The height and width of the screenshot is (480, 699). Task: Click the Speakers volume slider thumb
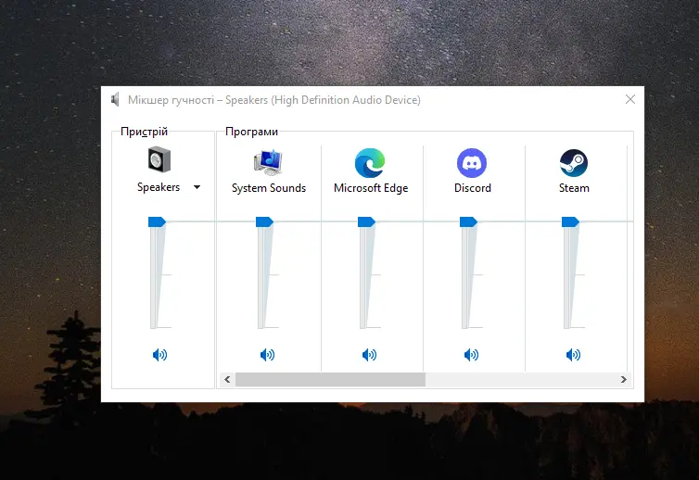point(157,221)
